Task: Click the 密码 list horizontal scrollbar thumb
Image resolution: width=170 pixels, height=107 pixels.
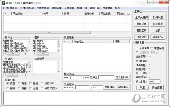Action: pyautogui.click(x=43, y=54)
